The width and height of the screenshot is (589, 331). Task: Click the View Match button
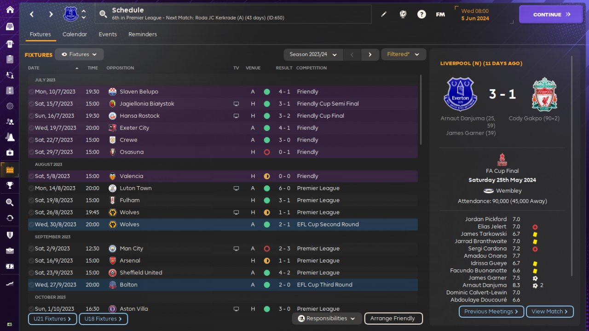(x=550, y=312)
